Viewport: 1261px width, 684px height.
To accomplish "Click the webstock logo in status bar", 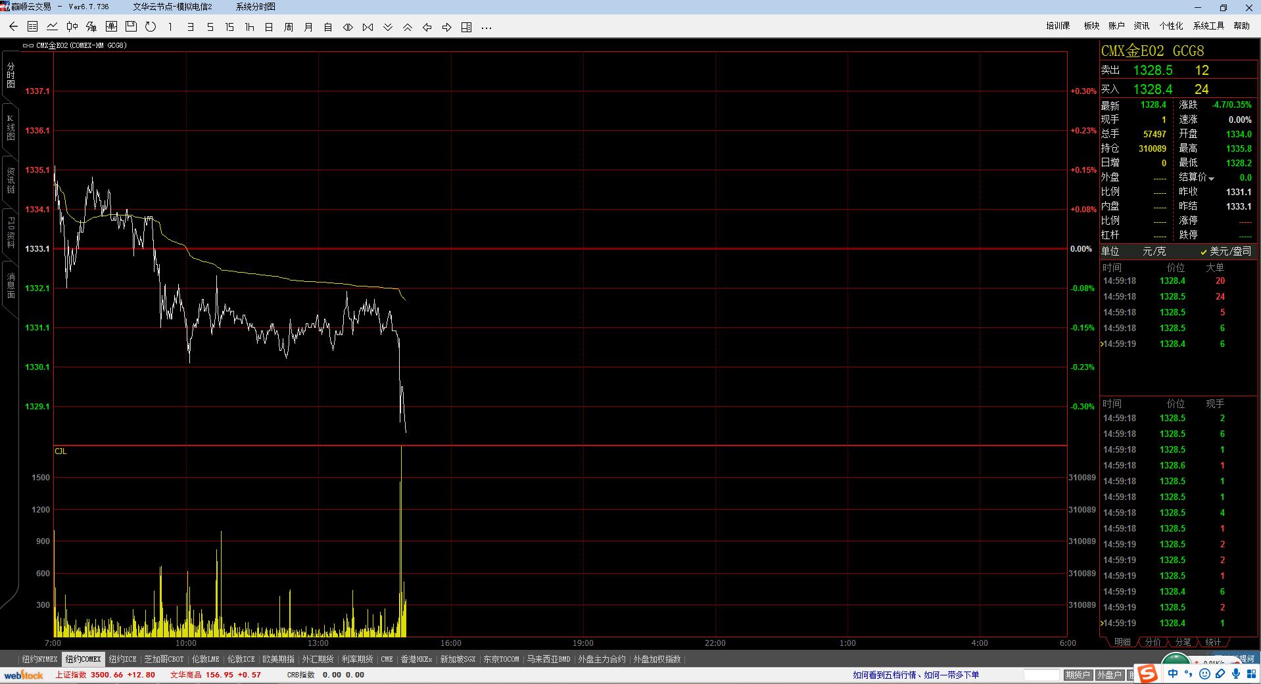I will click(x=24, y=675).
